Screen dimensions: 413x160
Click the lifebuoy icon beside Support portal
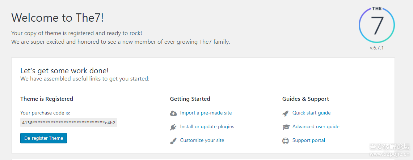(x=286, y=141)
